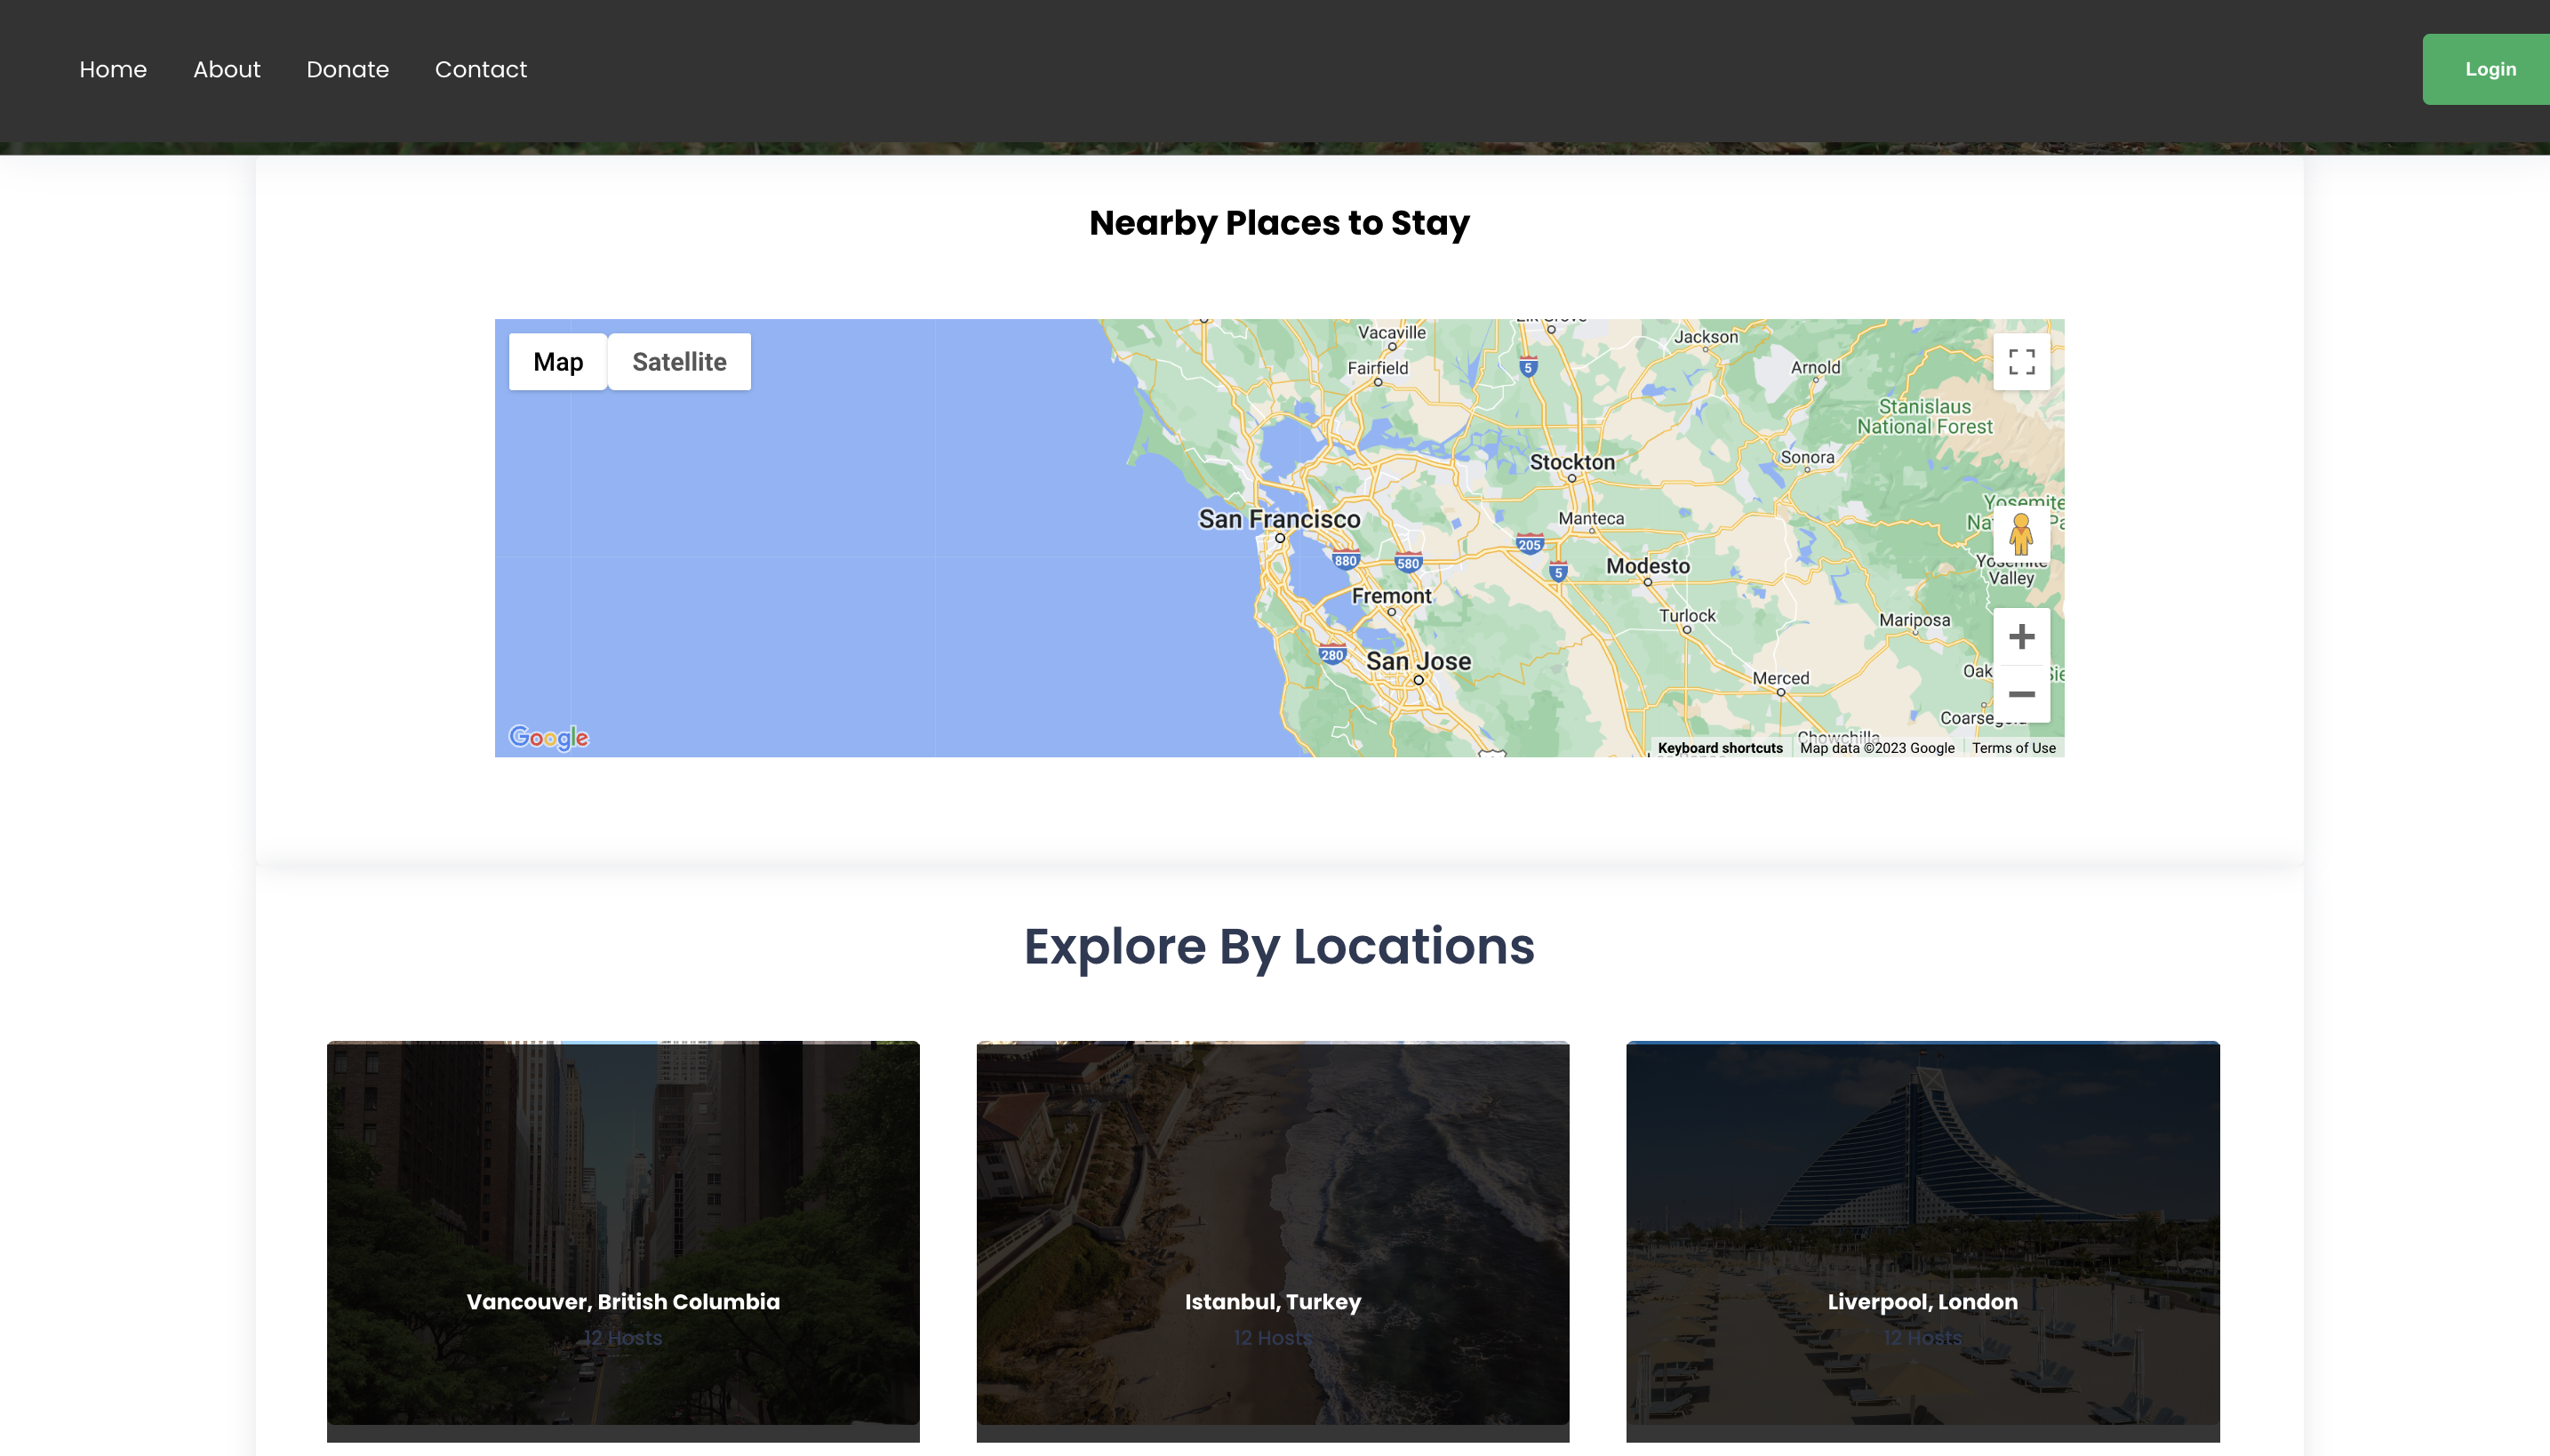Click Stockton city label on map

click(x=1571, y=462)
